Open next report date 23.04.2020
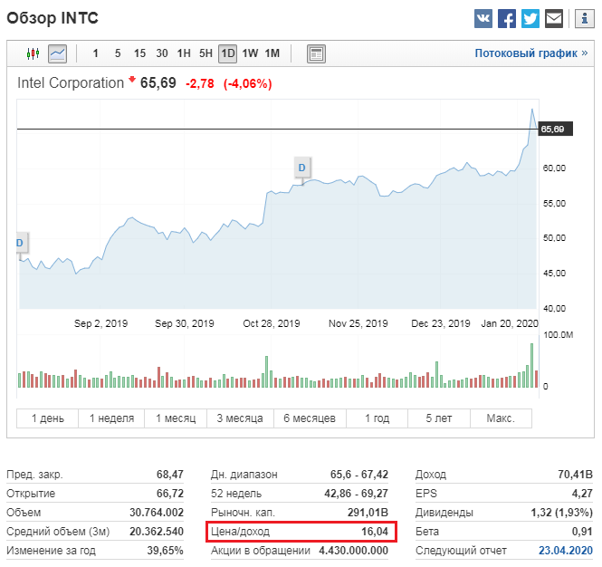The image size is (602, 567). pyautogui.click(x=566, y=551)
